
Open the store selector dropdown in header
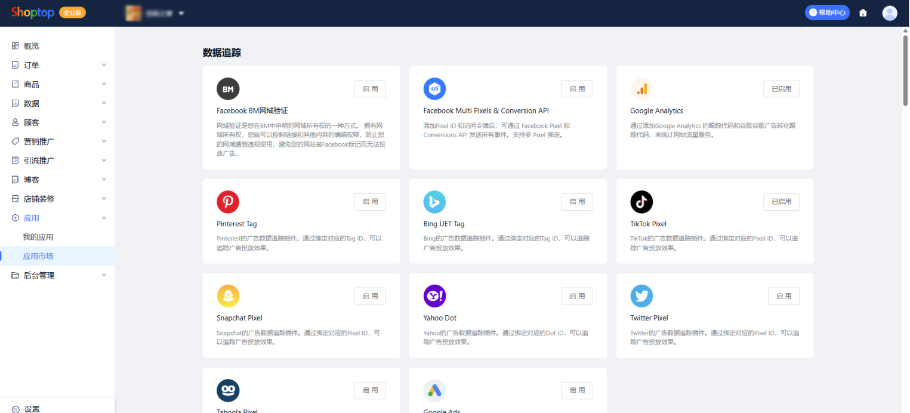(x=155, y=13)
